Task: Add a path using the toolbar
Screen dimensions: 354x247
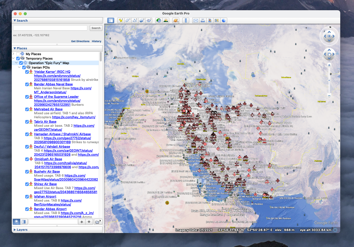Action: point(135,20)
